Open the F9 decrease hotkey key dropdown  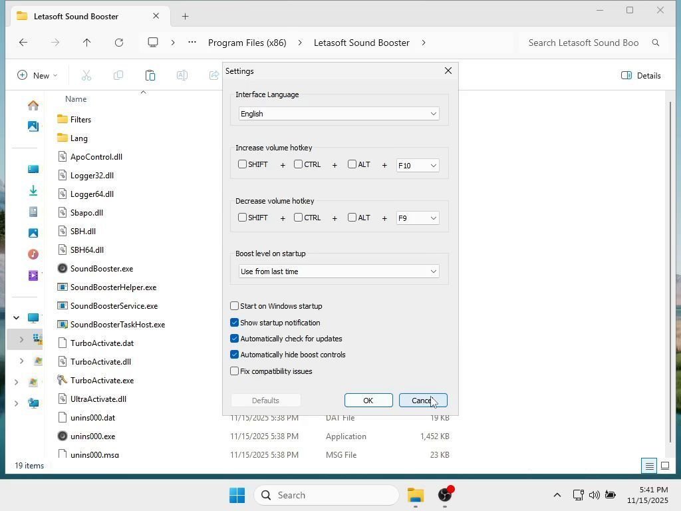pos(418,218)
